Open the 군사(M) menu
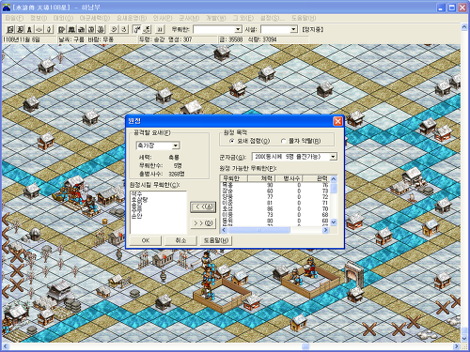This screenshot has height=352, width=470. (x=189, y=18)
